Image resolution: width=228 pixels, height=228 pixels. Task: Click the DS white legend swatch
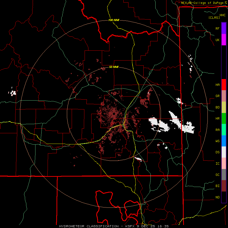(224, 152)
